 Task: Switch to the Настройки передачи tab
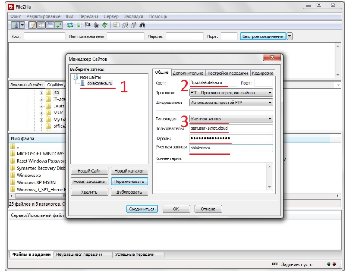pyautogui.click(x=227, y=73)
